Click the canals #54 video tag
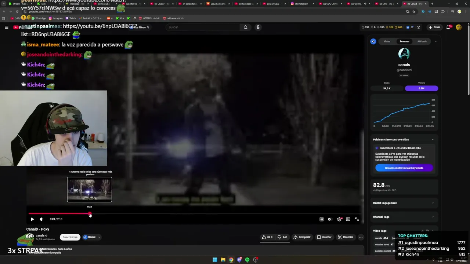 coord(381,238)
